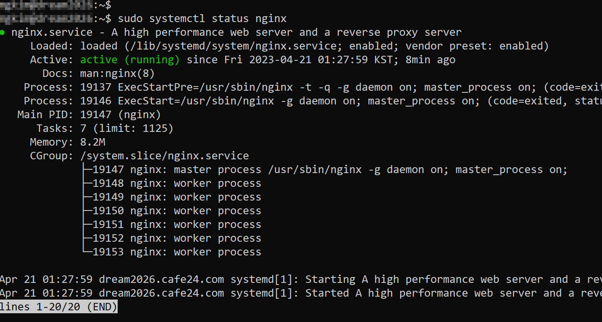Screen dimensions: 602x322
Task: Click the 'man:nginx(8)' docs reference
Action: (118, 74)
